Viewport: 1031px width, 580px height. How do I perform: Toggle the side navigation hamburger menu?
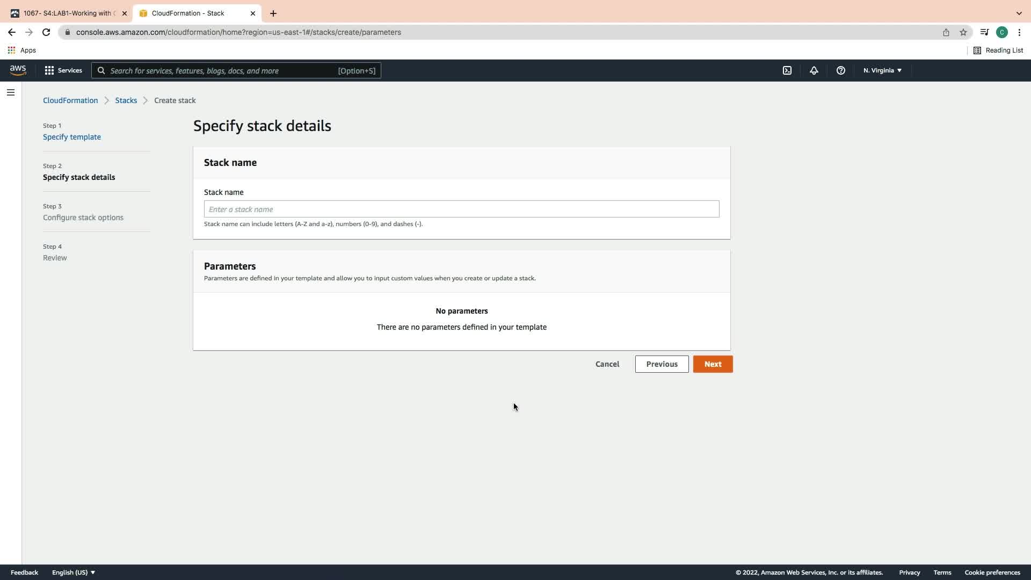pyautogui.click(x=11, y=92)
